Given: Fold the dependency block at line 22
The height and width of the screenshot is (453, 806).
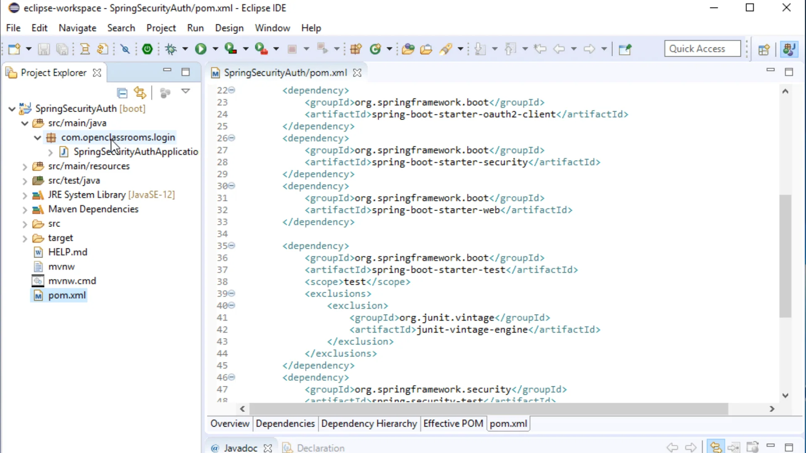Looking at the screenshot, I should [x=232, y=90].
